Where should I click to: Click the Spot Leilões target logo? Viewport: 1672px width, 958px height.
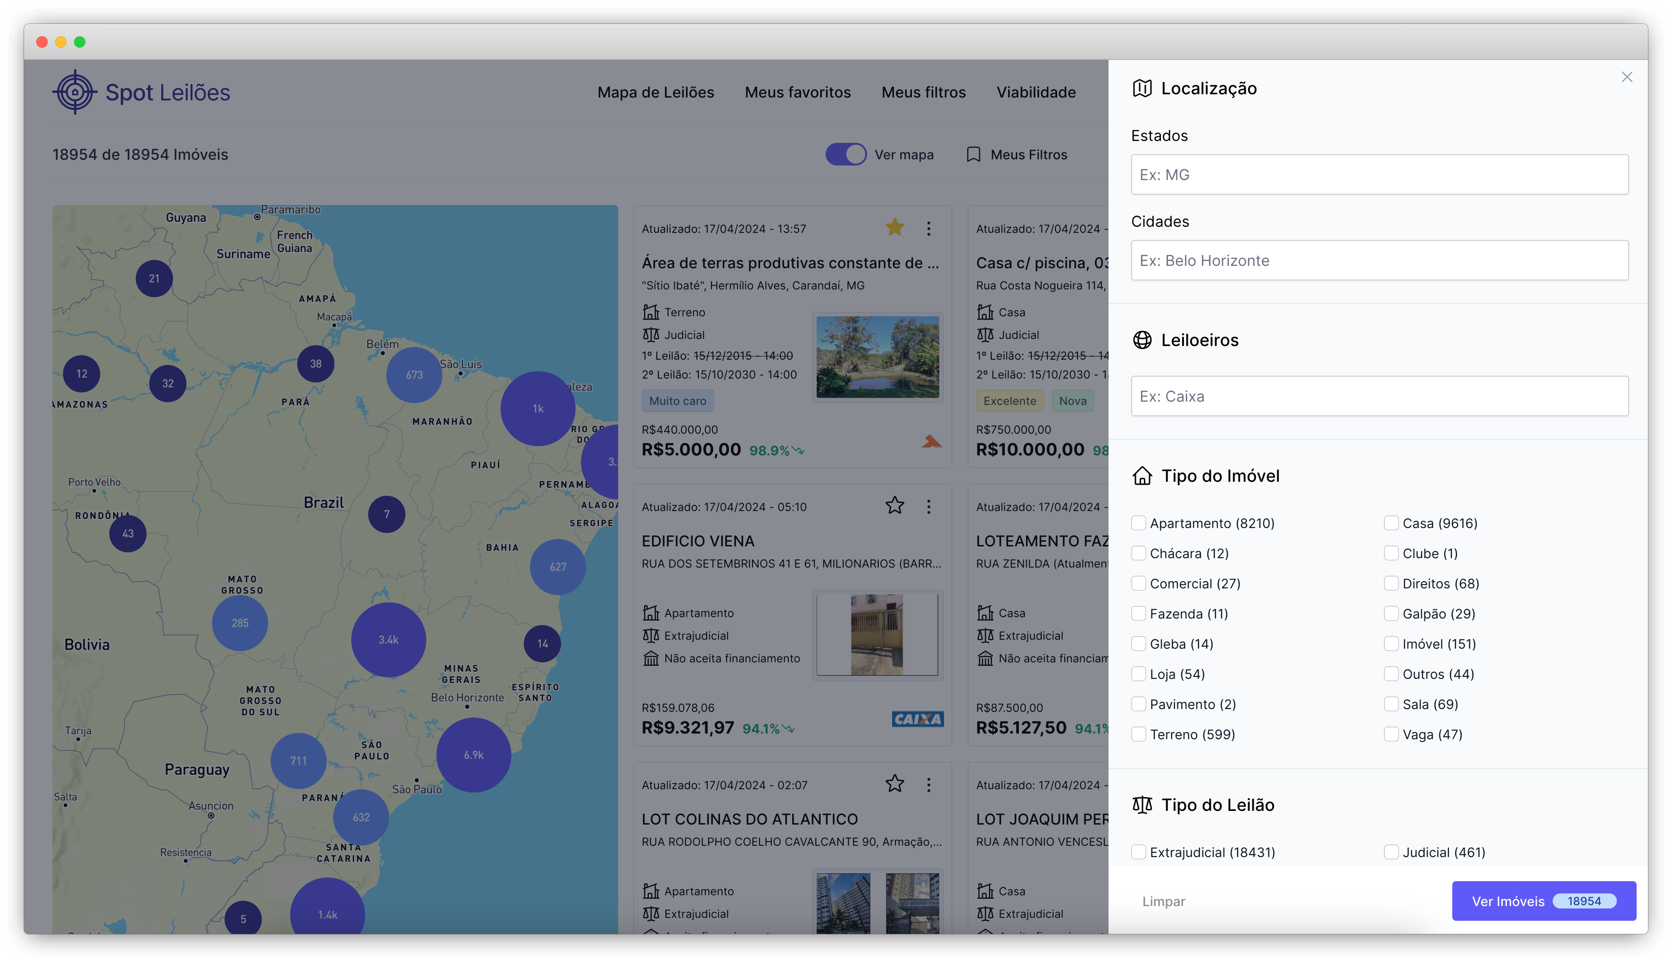coord(74,92)
